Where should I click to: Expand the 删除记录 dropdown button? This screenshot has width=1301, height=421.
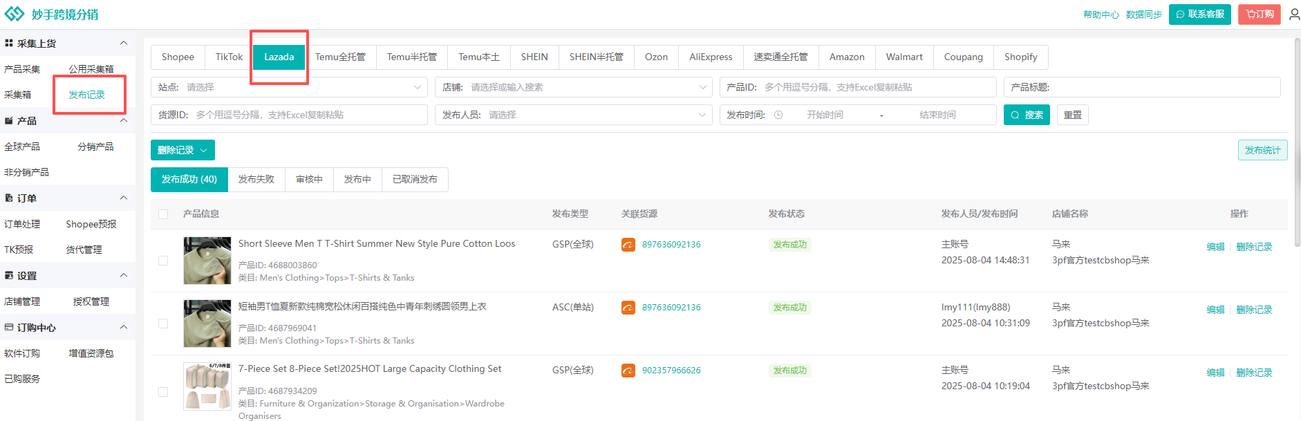[x=182, y=151]
